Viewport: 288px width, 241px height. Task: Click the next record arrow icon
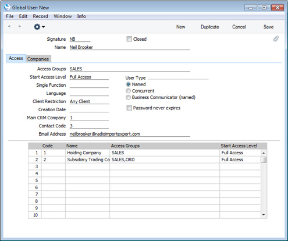(x=19, y=26)
